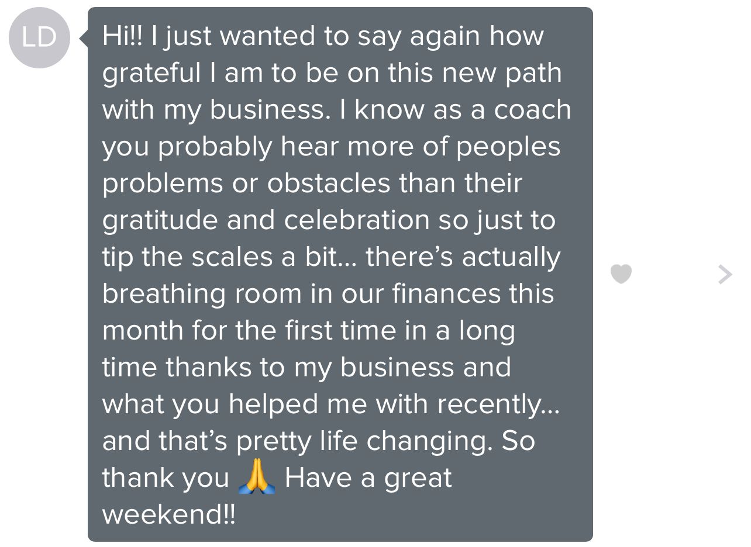The image size is (751, 547).
Task: Click the LD contact avatar
Action: [x=40, y=38]
